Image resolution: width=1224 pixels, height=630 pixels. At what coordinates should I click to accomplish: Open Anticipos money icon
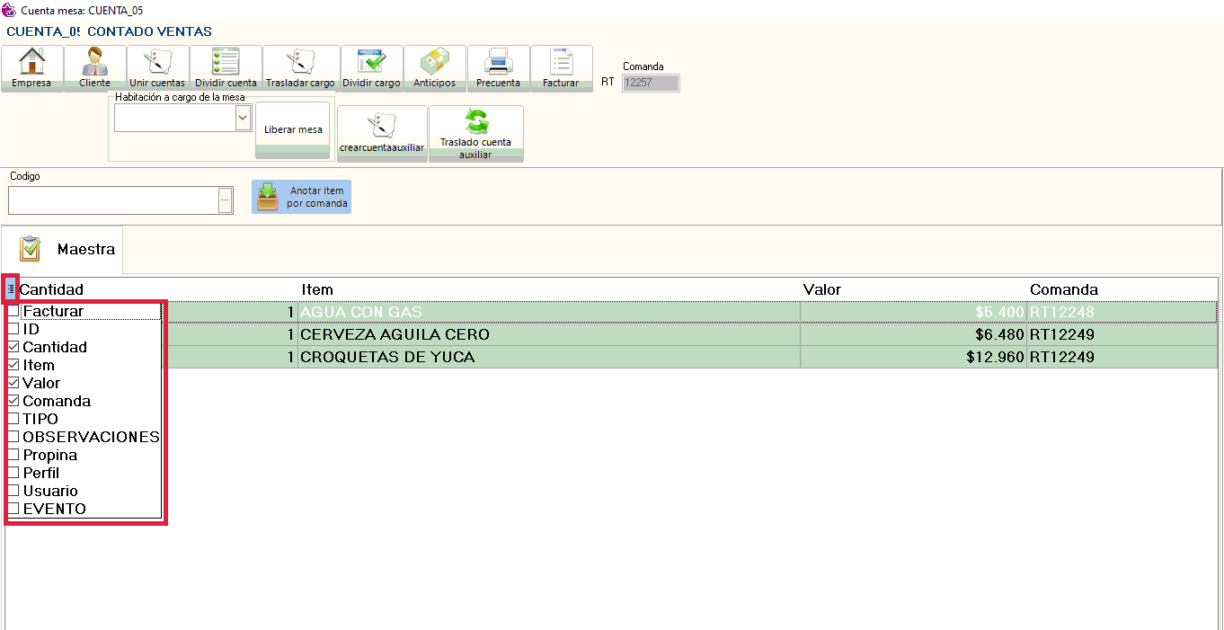[x=434, y=63]
